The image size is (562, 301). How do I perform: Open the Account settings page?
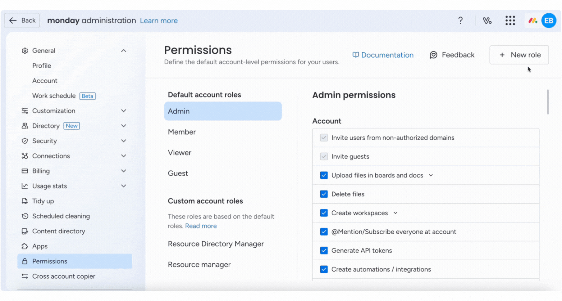(x=45, y=81)
